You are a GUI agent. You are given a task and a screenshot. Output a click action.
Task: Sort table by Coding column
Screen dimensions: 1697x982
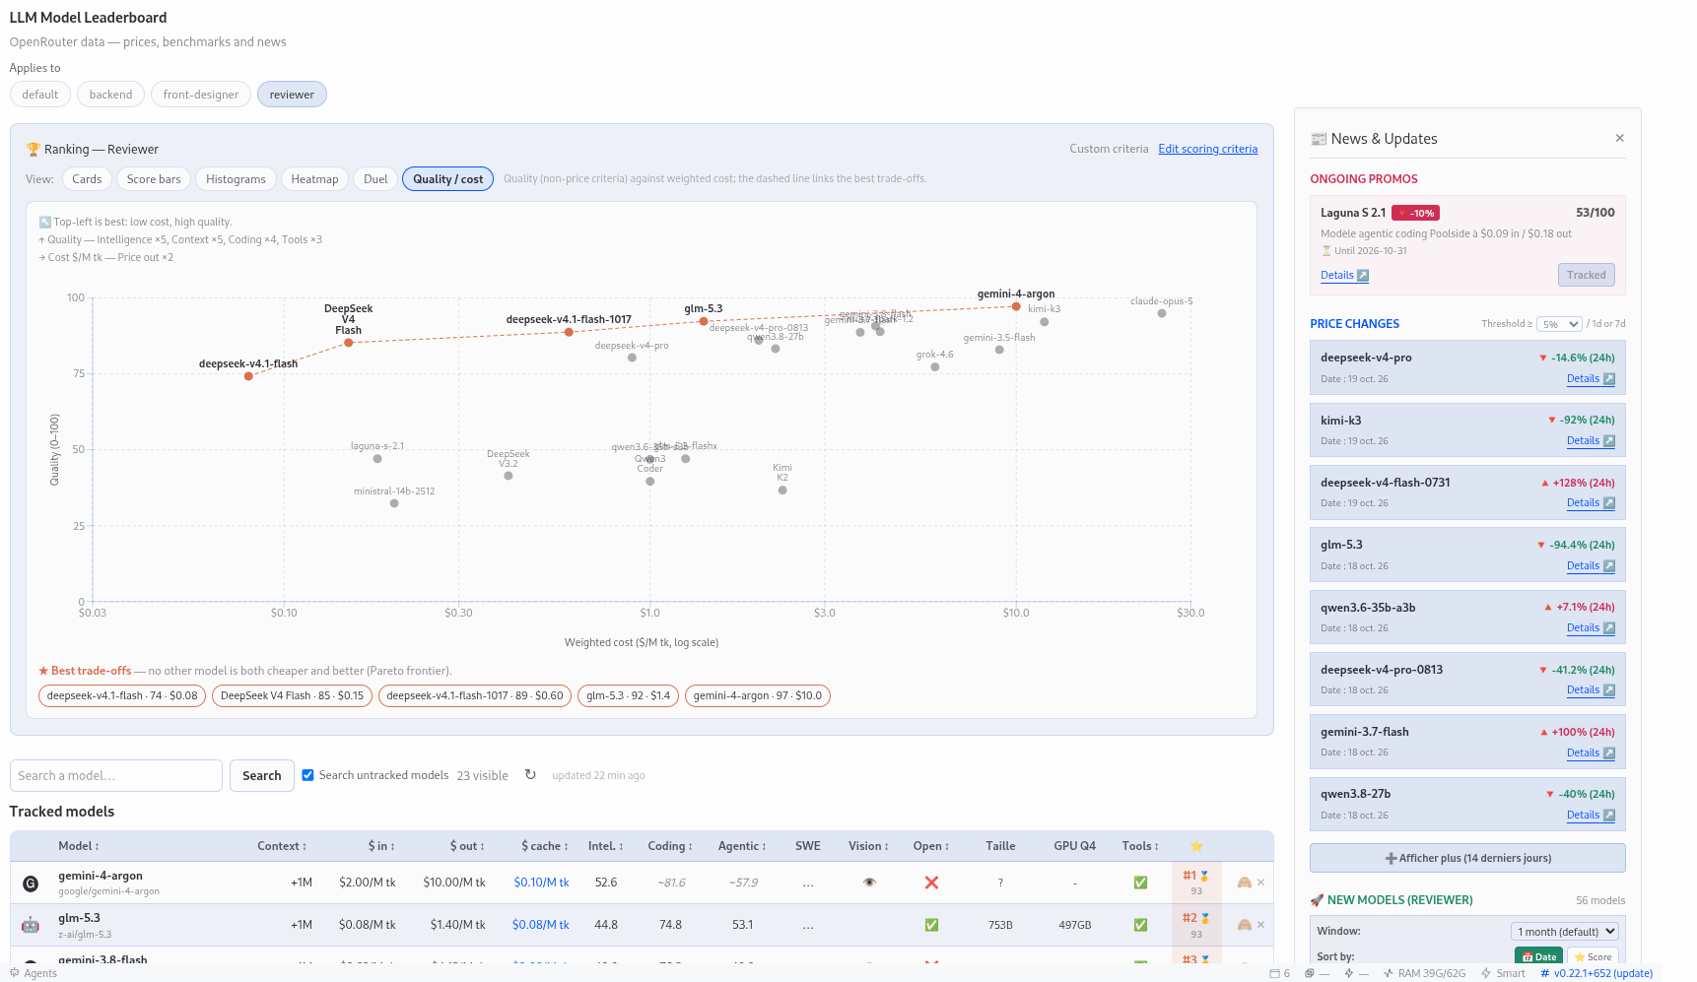click(x=670, y=846)
